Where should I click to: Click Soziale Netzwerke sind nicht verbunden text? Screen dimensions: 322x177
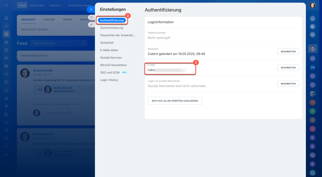[x=177, y=86]
